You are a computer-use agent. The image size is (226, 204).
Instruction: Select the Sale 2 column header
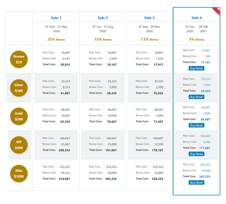(x=103, y=18)
